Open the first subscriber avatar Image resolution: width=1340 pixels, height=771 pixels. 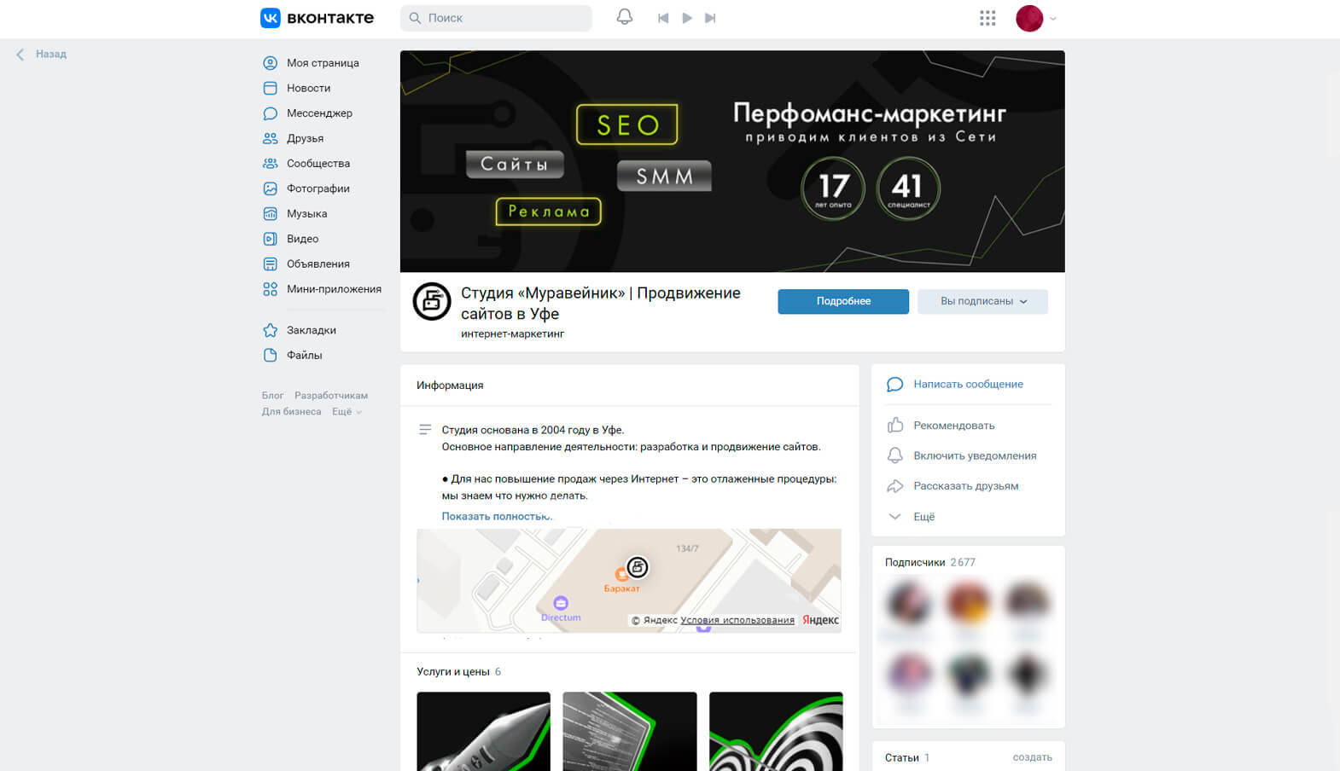[x=907, y=602]
